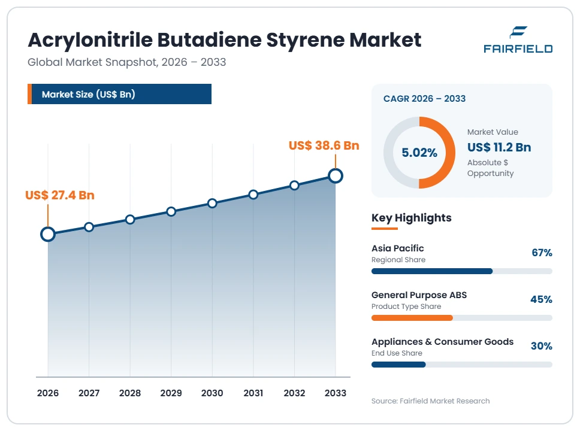The height and width of the screenshot is (431, 580).
Task: Click the US$ 11.2 Bn market value
Action: coord(499,147)
